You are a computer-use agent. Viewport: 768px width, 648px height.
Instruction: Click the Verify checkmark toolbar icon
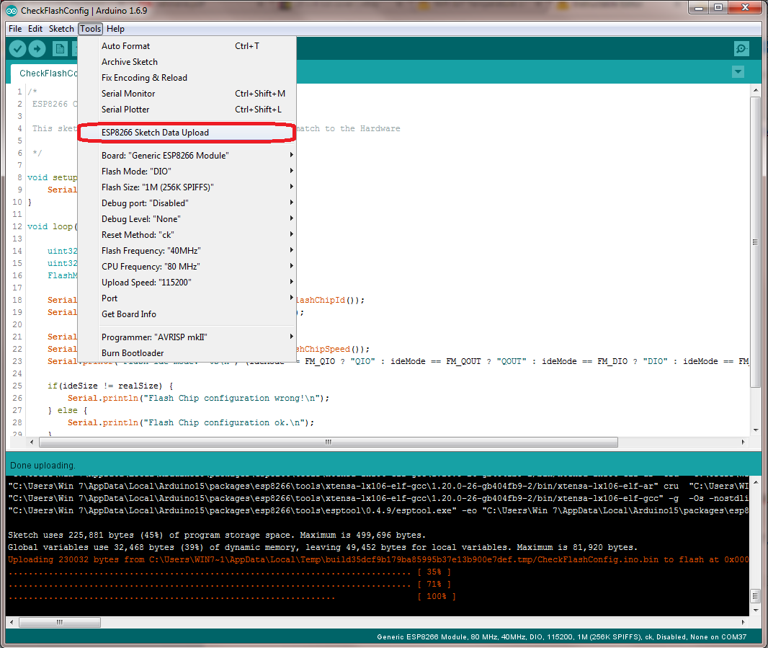pyautogui.click(x=17, y=48)
